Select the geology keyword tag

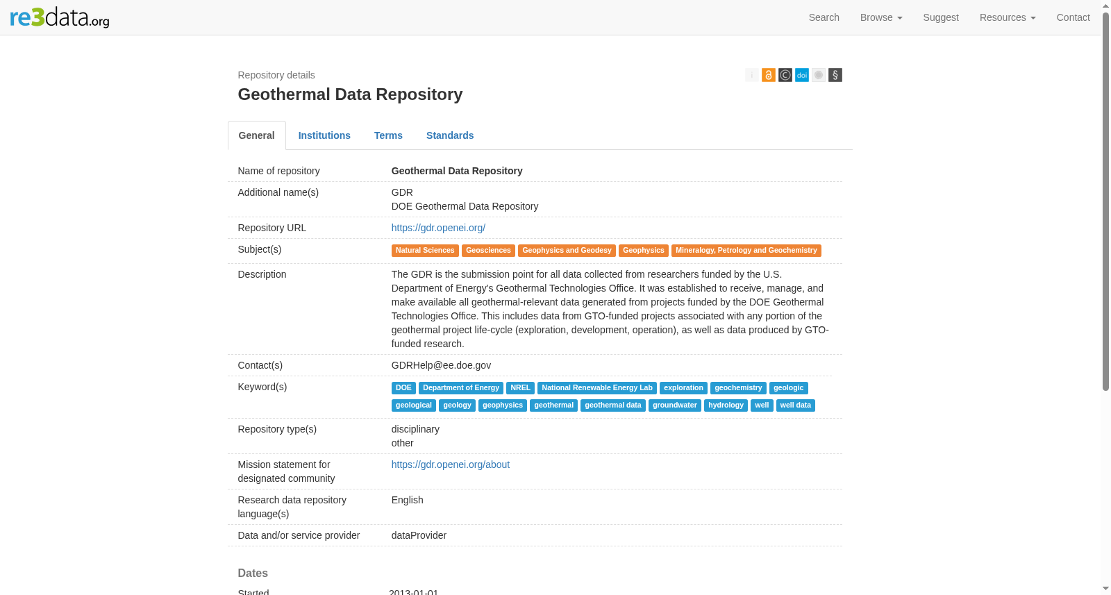[x=457, y=405]
